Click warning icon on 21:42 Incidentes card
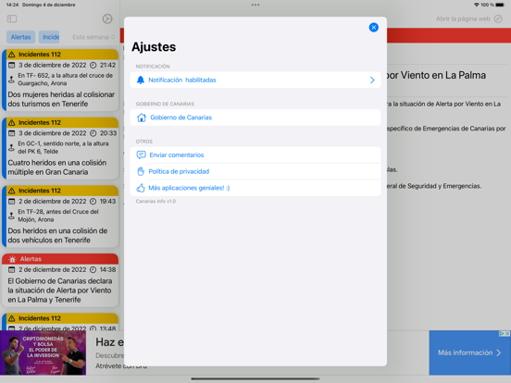511x383 pixels. [12, 55]
